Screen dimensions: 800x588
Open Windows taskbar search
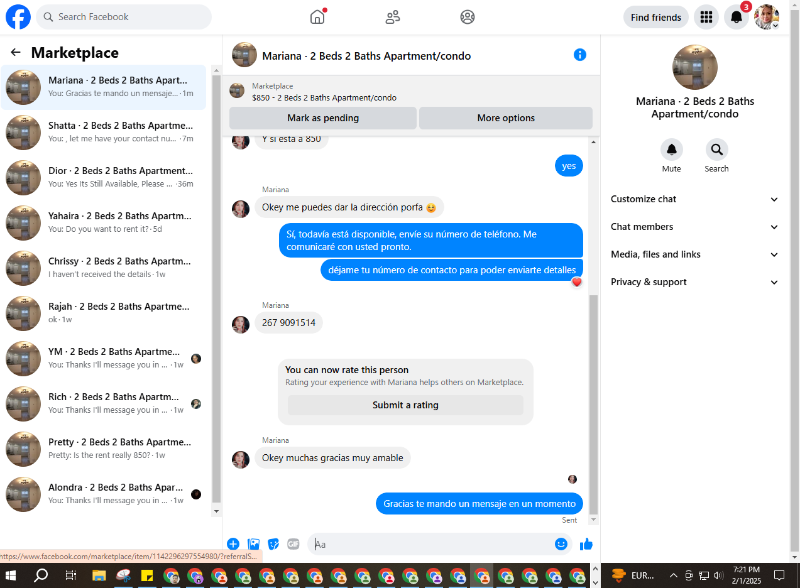[x=41, y=575]
